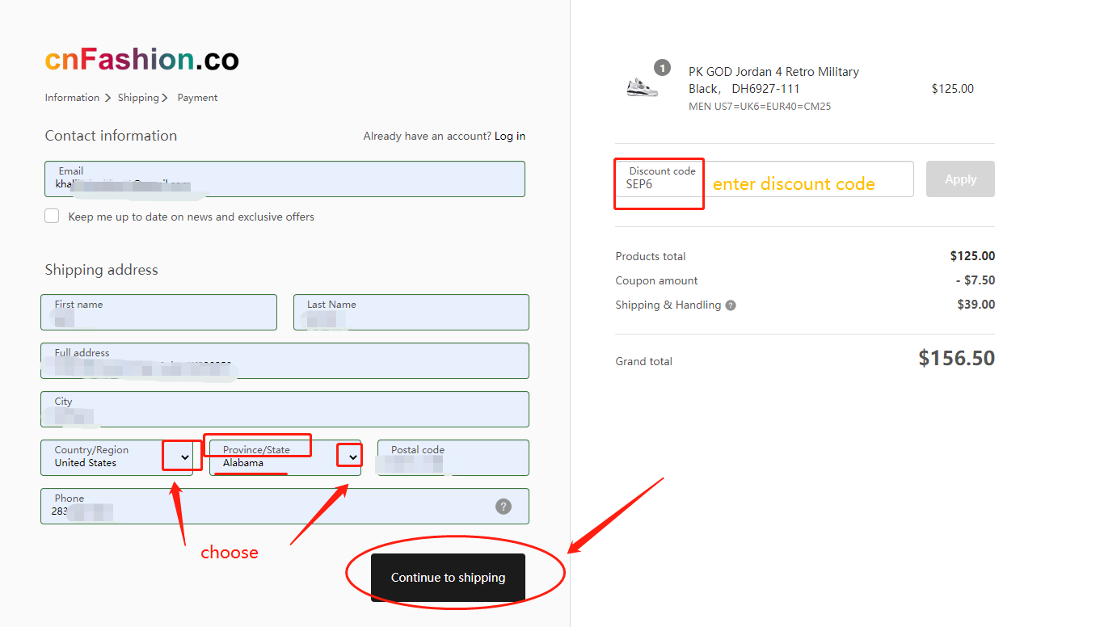Viewport: 1100px width, 627px height.
Task: Click the PK GOD Jordan 4 product name
Action: [x=773, y=80]
